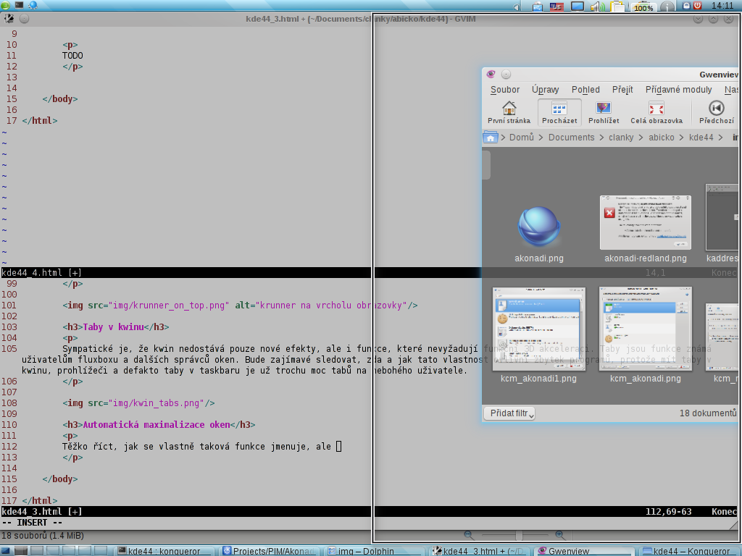The height and width of the screenshot is (556, 742).
Task: Click the img/kwin_tabs.png line in GVIM
Action: pos(138,403)
